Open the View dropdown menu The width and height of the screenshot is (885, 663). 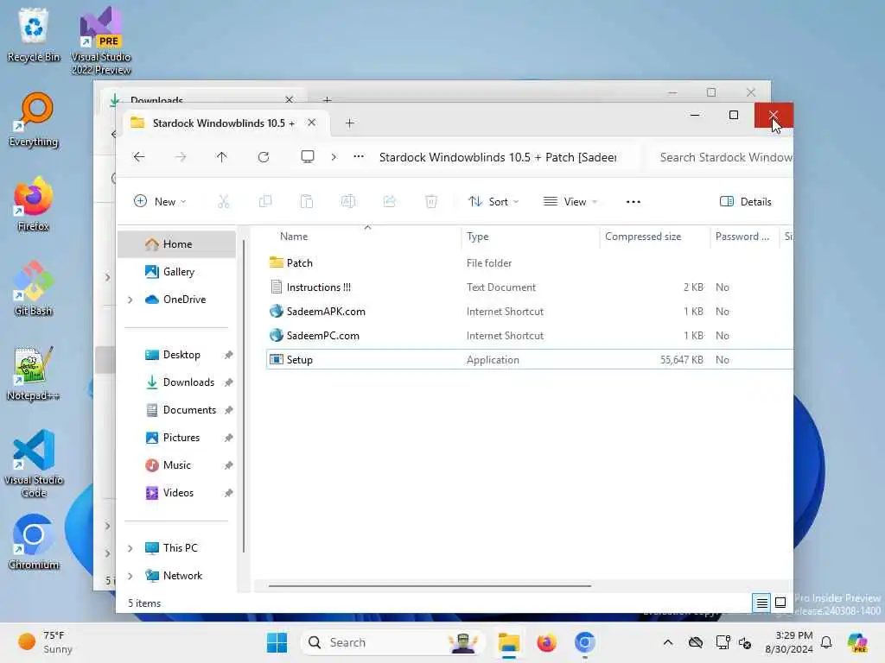tap(570, 201)
